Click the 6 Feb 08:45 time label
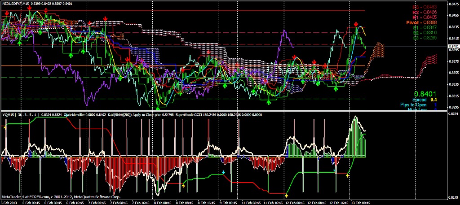Screen dimensions: 460x205 click(x=54, y=203)
